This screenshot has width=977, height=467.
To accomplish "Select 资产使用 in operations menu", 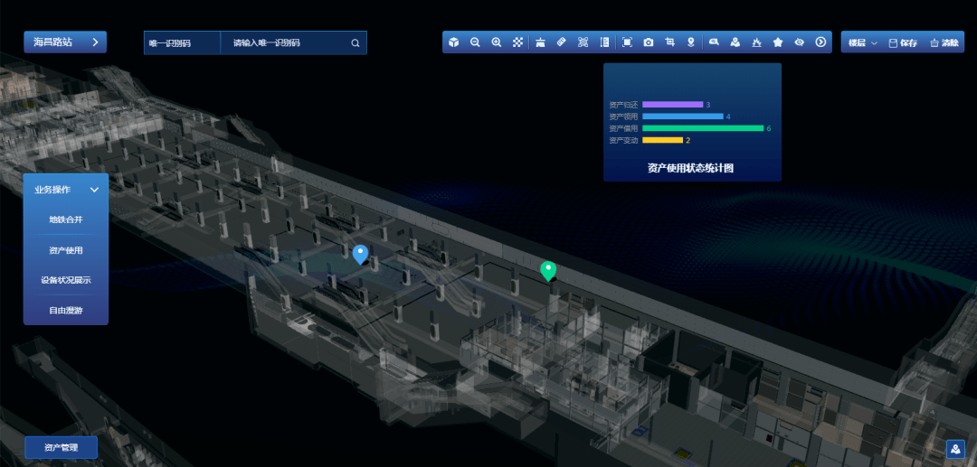I will [66, 250].
